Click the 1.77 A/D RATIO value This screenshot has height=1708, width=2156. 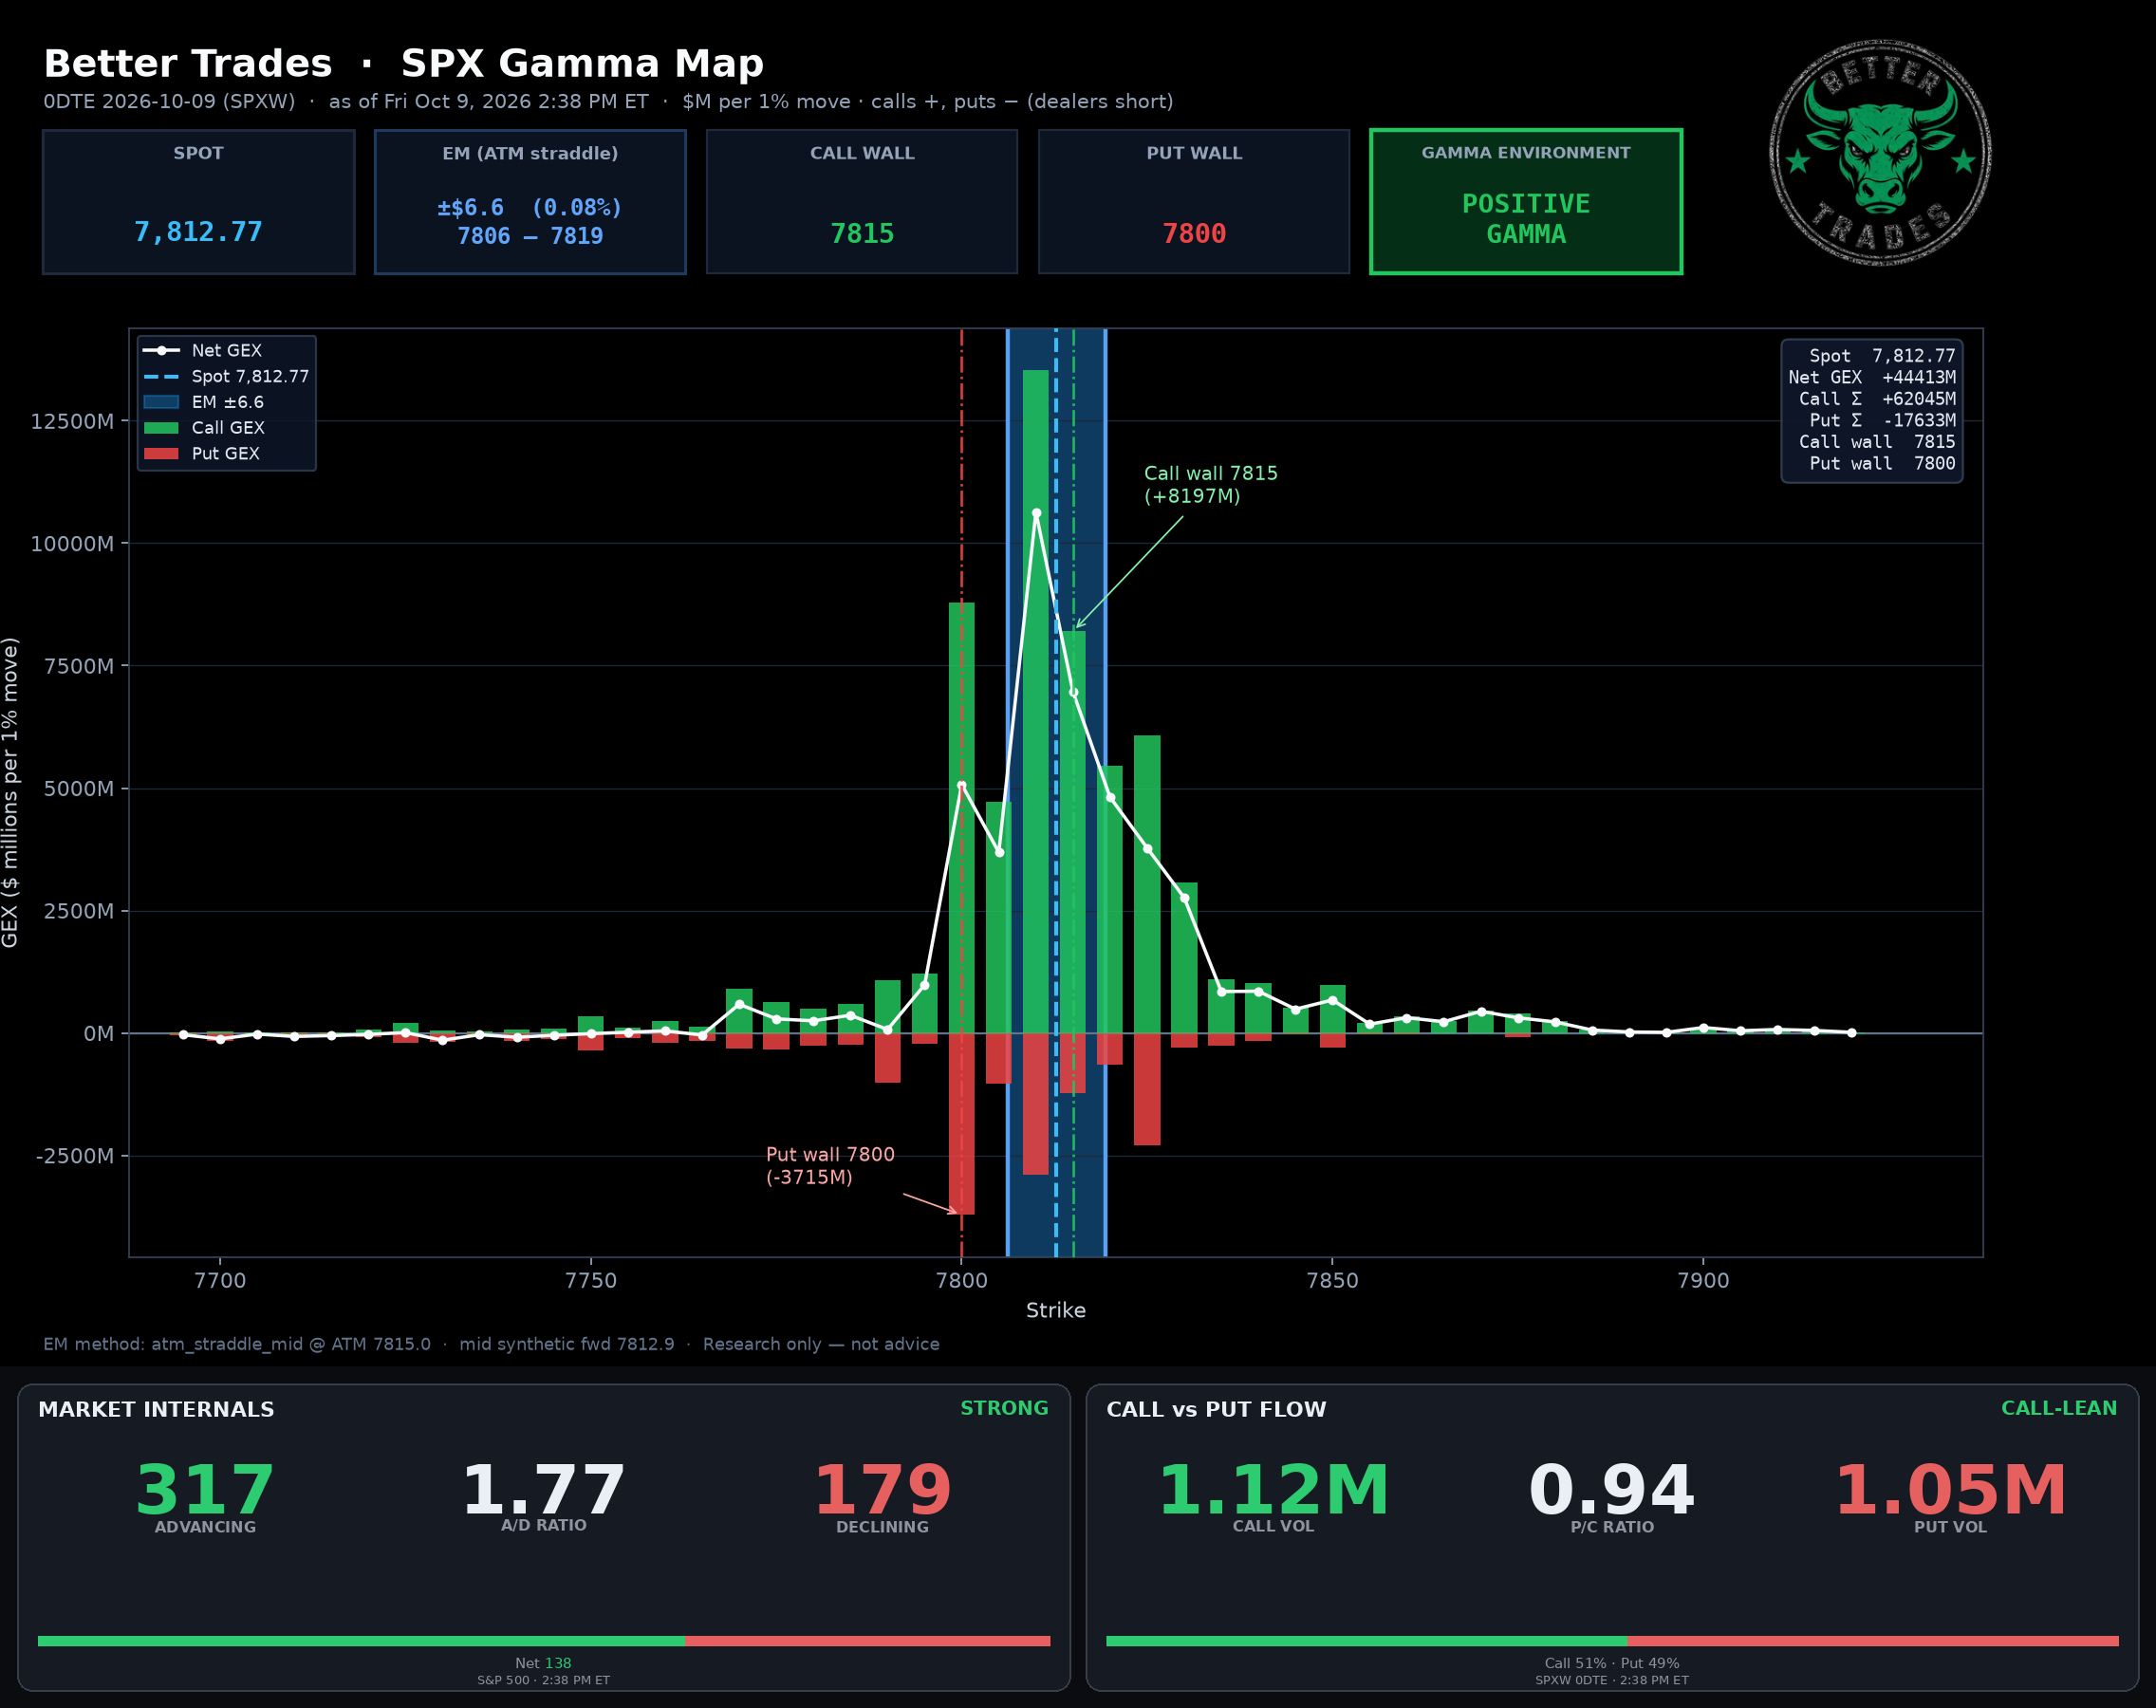pos(543,1490)
